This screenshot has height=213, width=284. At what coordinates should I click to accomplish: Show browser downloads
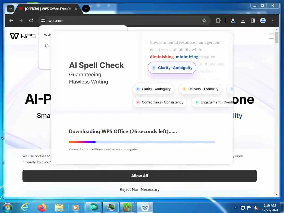point(243,21)
